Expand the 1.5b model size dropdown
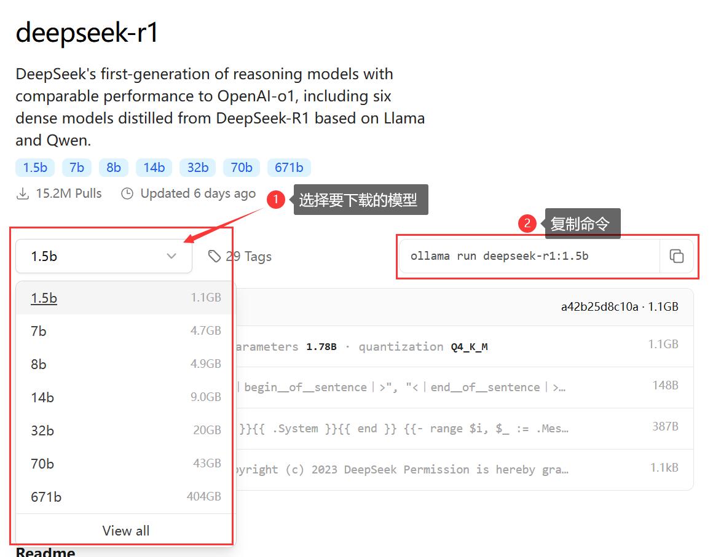 pyautogui.click(x=104, y=256)
